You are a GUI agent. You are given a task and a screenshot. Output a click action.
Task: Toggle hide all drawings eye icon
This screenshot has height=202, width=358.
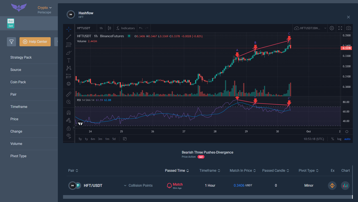(69, 136)
